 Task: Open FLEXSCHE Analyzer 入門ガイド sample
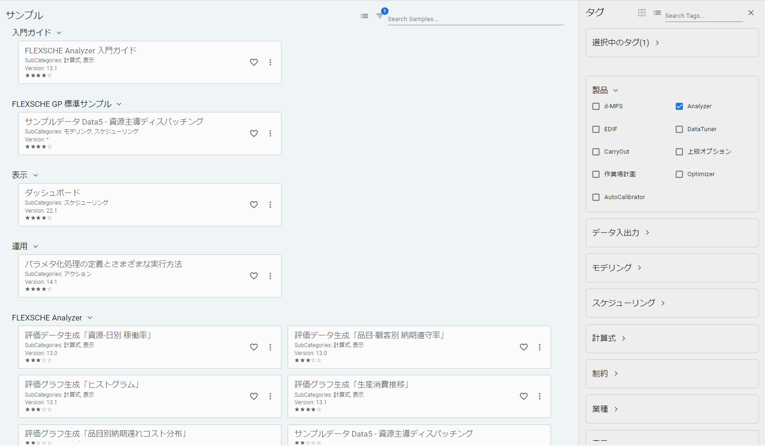81,51
